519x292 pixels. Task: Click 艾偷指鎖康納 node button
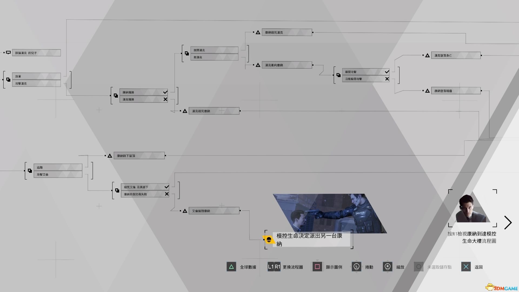coord(214,210)
